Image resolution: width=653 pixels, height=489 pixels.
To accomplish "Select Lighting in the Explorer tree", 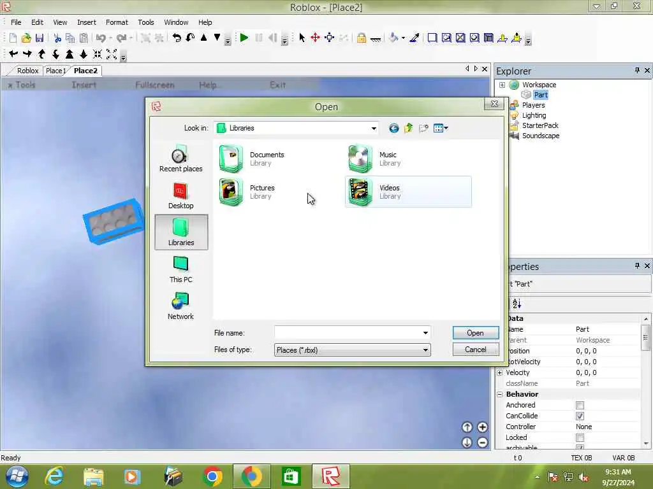I will [534, 116].
